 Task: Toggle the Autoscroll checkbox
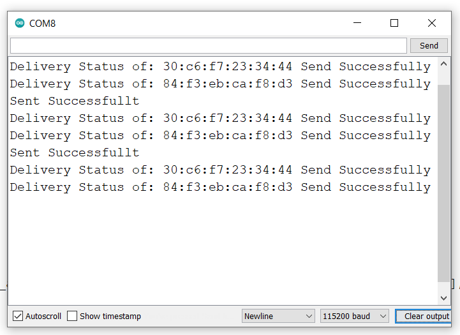click(x=18, y=316)
